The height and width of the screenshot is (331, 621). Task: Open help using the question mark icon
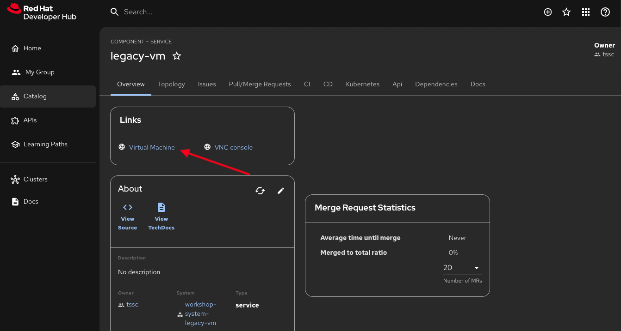[605, 12]
